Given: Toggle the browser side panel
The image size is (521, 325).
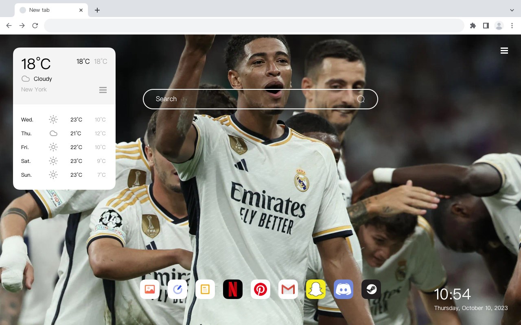Looking at the screenshot, I should pos(486,26).
